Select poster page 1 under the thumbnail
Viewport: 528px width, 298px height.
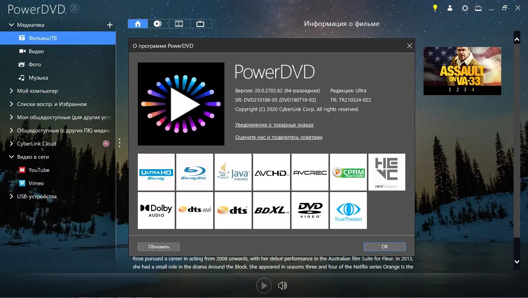[450, 90]
